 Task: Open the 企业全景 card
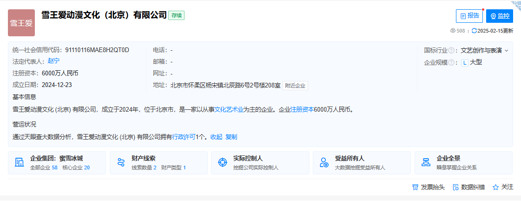point(463,163)
